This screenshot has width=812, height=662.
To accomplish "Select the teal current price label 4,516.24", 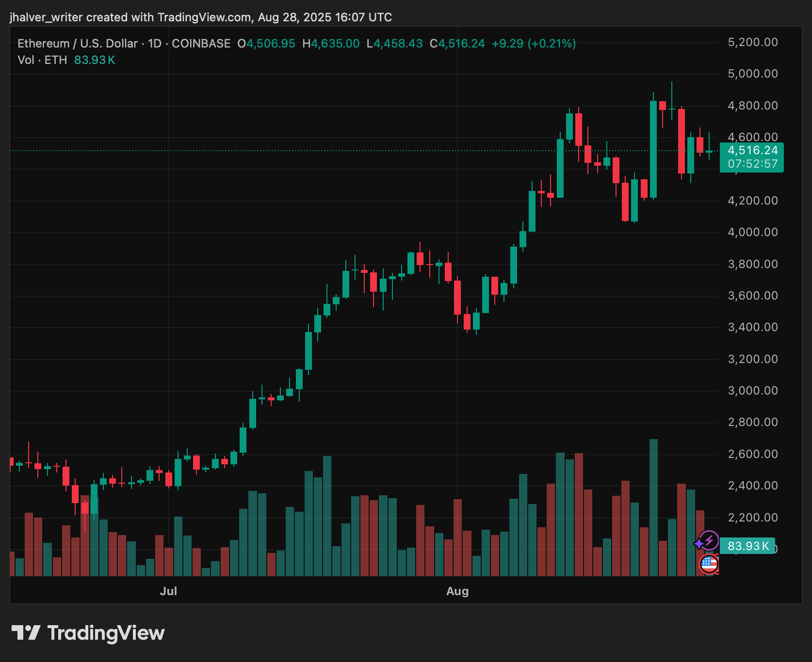I will tap(752, 150).
